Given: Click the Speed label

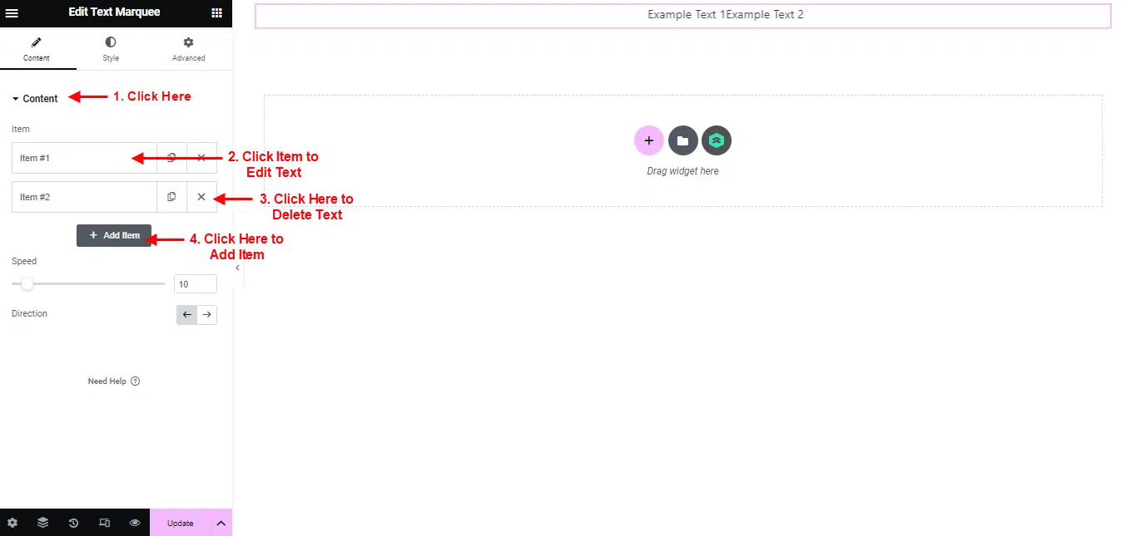Looking at the screenshot, I should (x=24, y=261).
